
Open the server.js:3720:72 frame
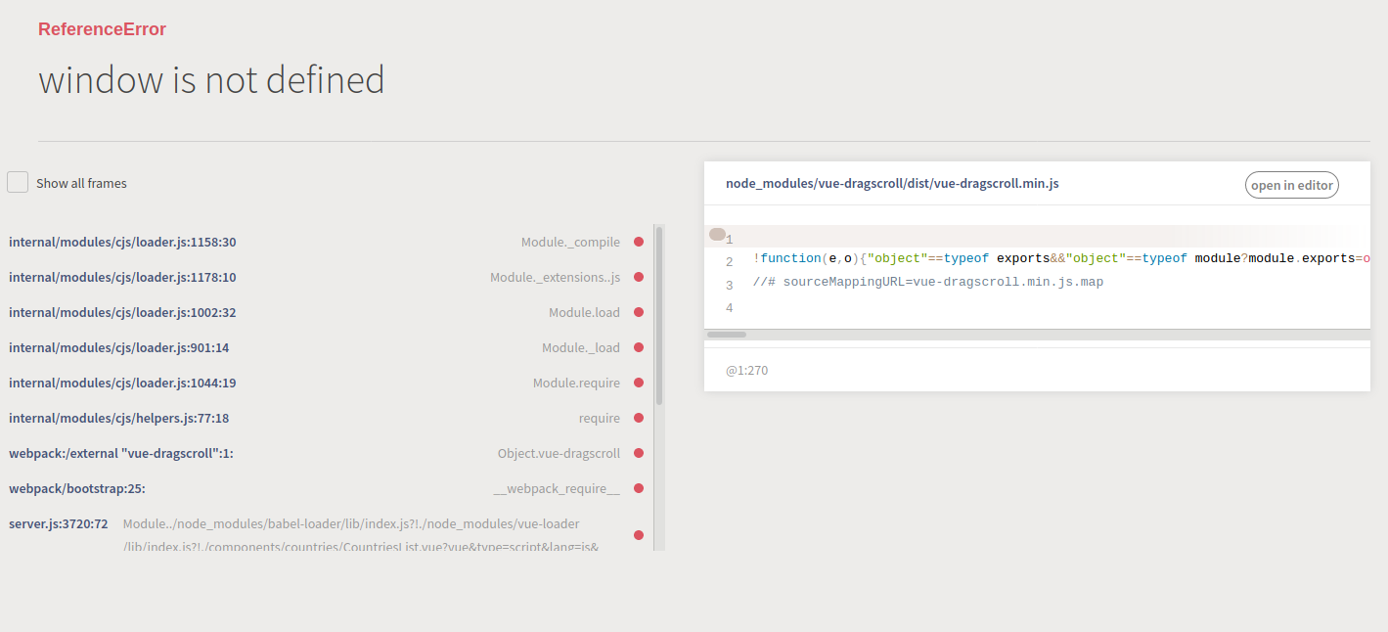(59, 523)
